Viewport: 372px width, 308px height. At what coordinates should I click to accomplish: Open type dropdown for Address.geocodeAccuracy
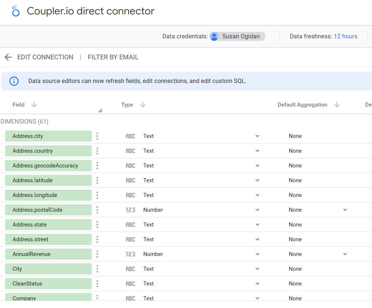pos(257,166)
